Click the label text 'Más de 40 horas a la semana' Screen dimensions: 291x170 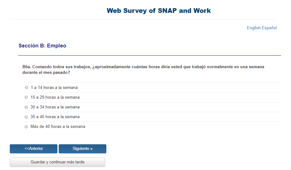(x=58, y=127)
